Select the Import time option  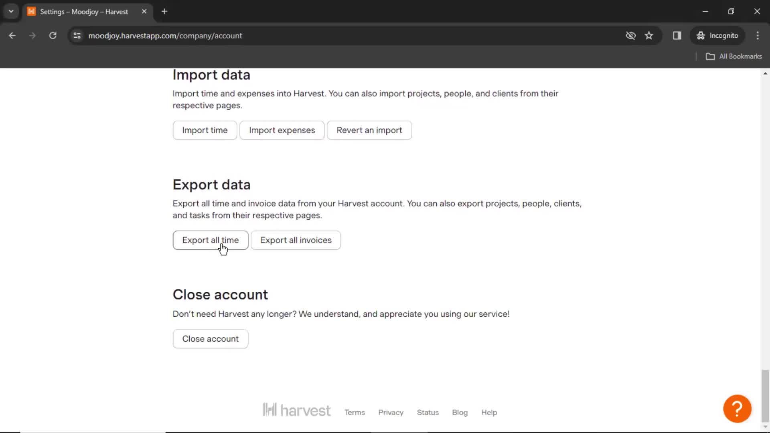(x=205, y=130)
